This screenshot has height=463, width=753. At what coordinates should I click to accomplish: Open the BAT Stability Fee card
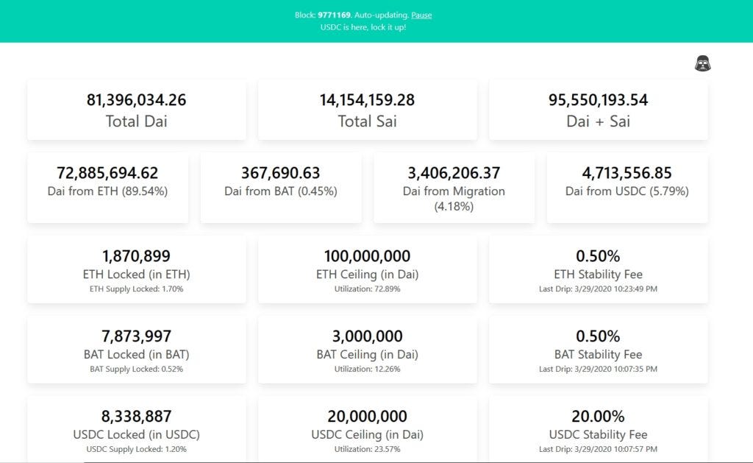pos(598,350)
